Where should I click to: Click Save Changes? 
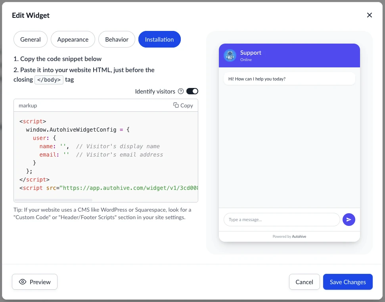(348, 282)
